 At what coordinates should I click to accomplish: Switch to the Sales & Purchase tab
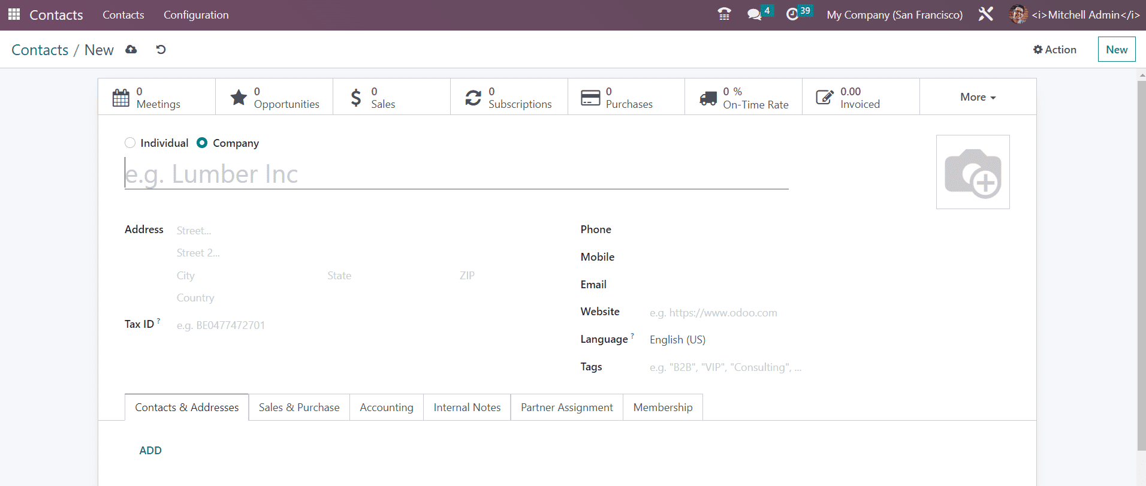(x=299, y=407)
